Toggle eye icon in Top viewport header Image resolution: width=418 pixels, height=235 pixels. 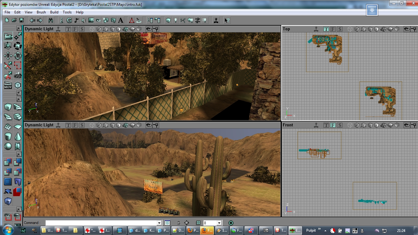(x=407, y=29)
